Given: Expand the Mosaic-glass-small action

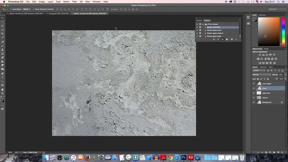Looking at the screenshot, I should (206, 30).
